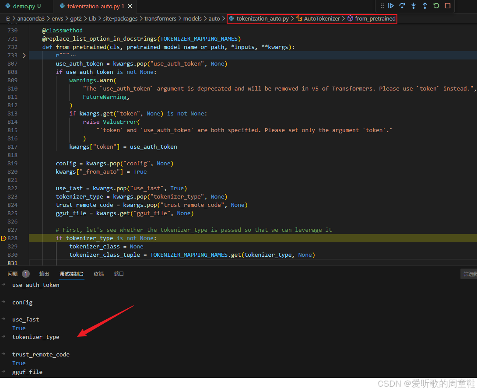The image size is (477, 391).
Task: Click gpt2 in the breadcrumb path
Action: [76, 18]
